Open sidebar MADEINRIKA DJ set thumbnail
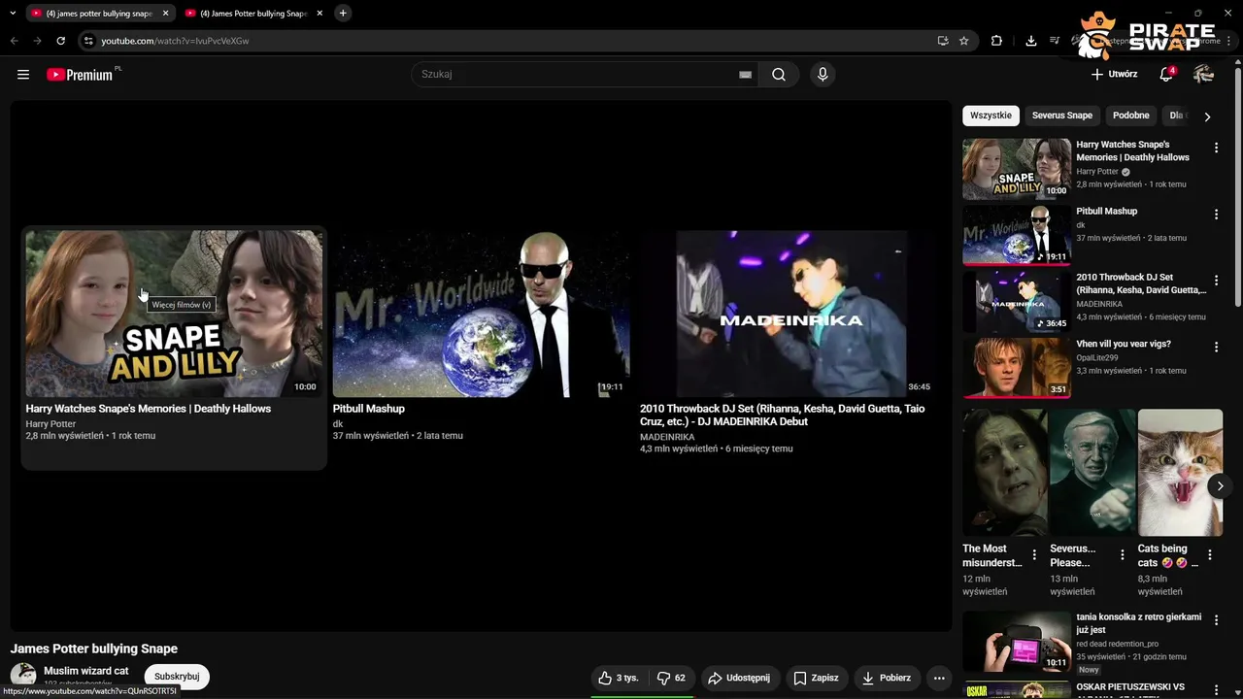 [x=1017, y=301]
